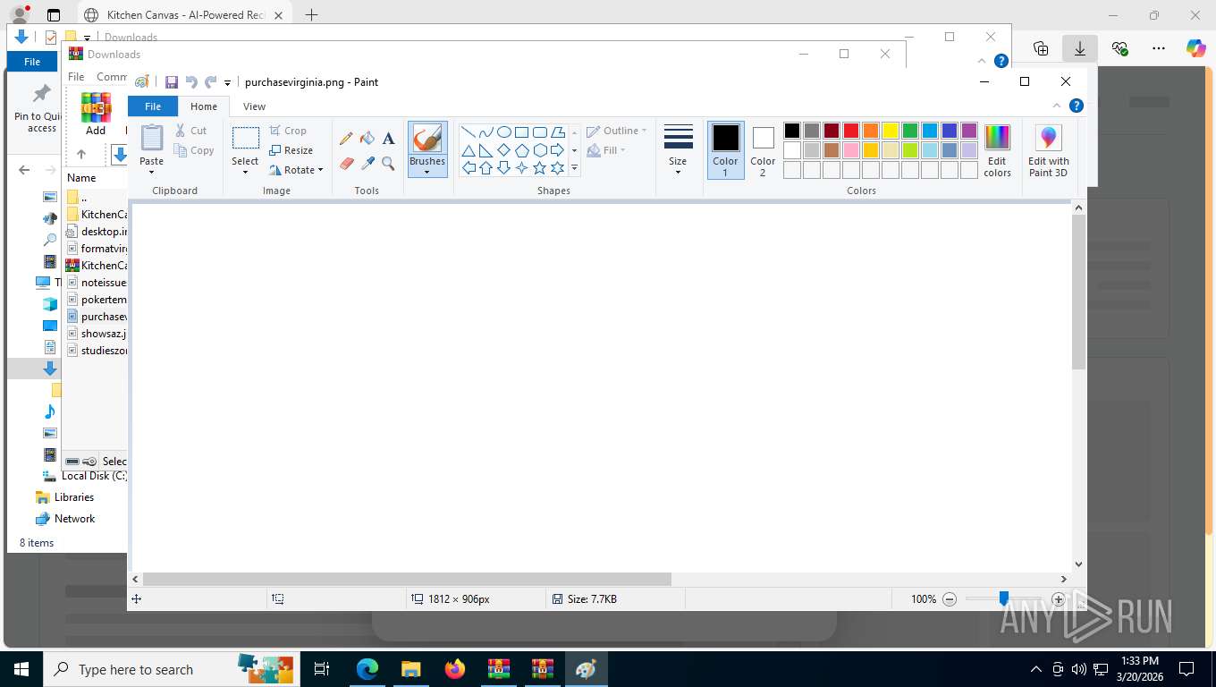Select the Color picker eyedropper tool
Image resolution: width=1216 pixels, height=687 pixels.
point(367,163)
